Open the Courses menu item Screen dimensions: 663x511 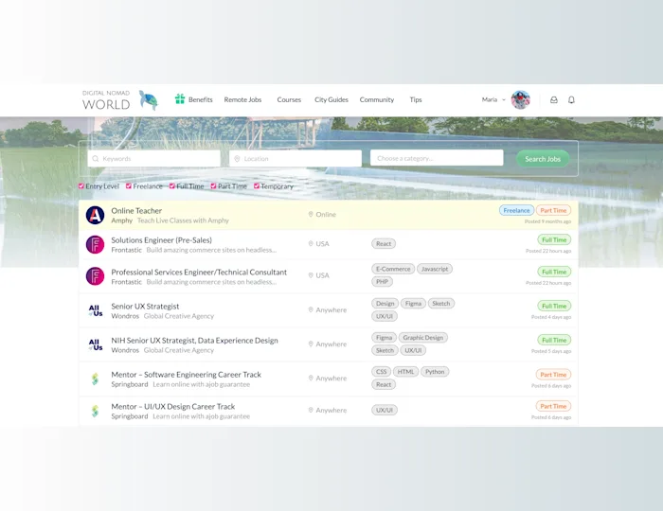pyautogui.click(x=289, y=99)
